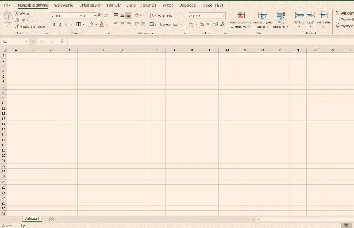Increase decimal places icon
354x228 pixels.
click(216, 24)
